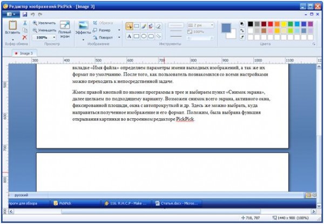The height and width of the screenshot is (224, 324).
Task: Pick the brown palette swatch
Action: point(264,31)
